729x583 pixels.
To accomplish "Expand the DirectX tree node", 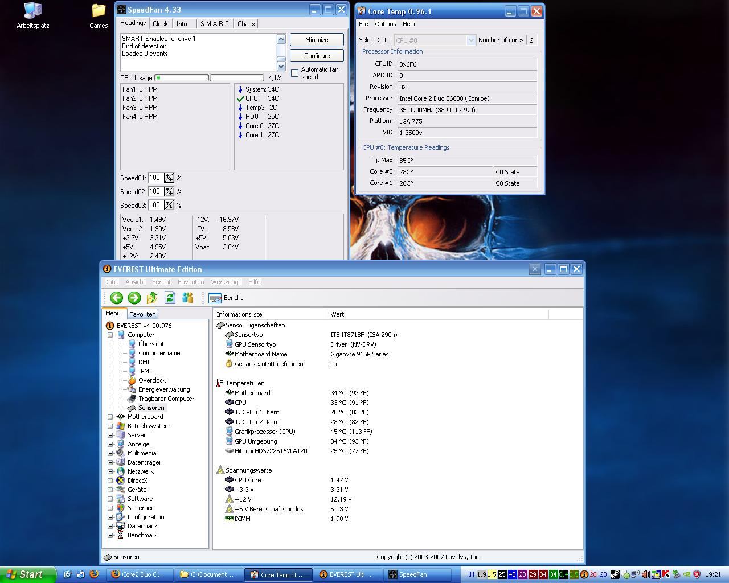I will 110,481.
